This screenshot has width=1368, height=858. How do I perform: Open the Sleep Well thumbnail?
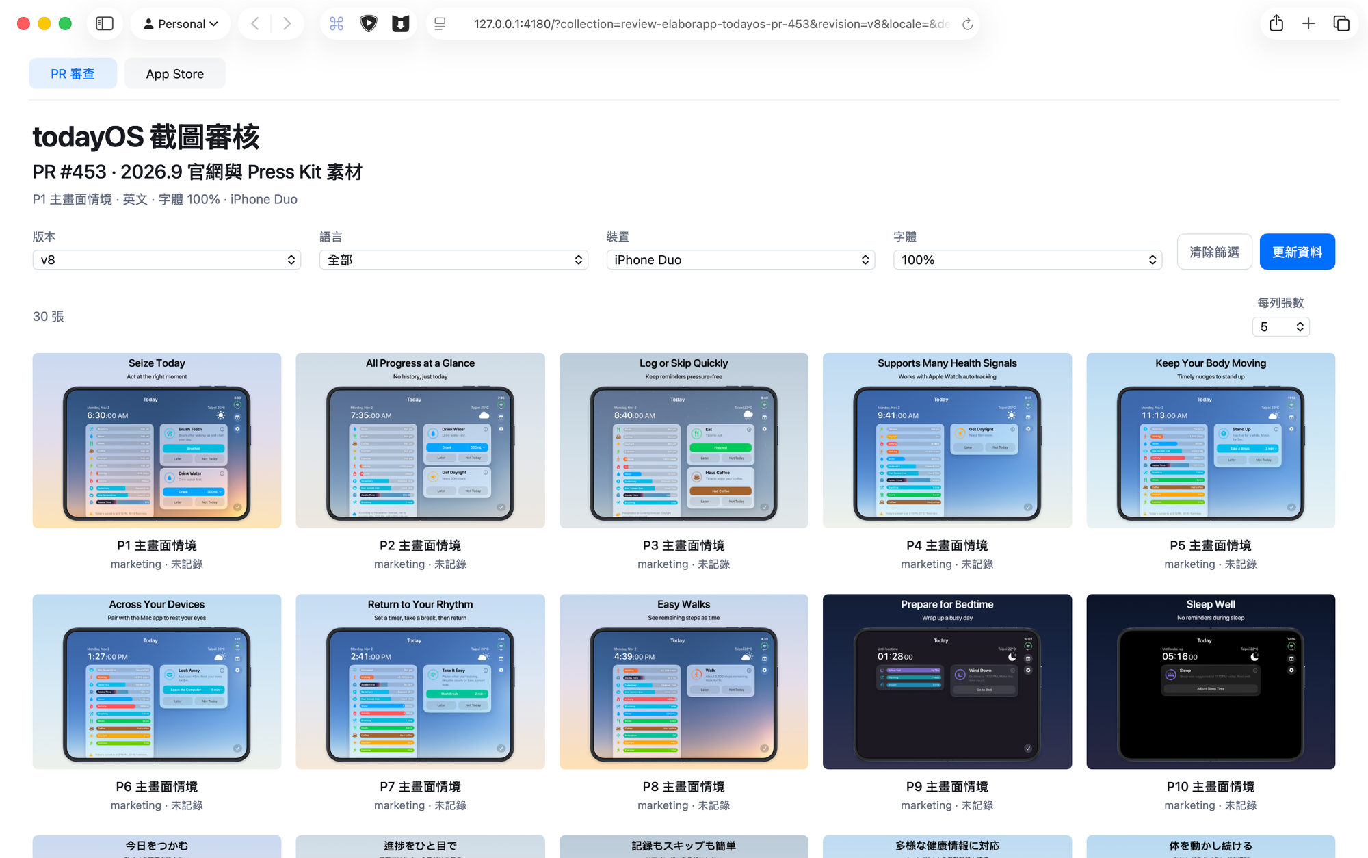click(1211, 681)
